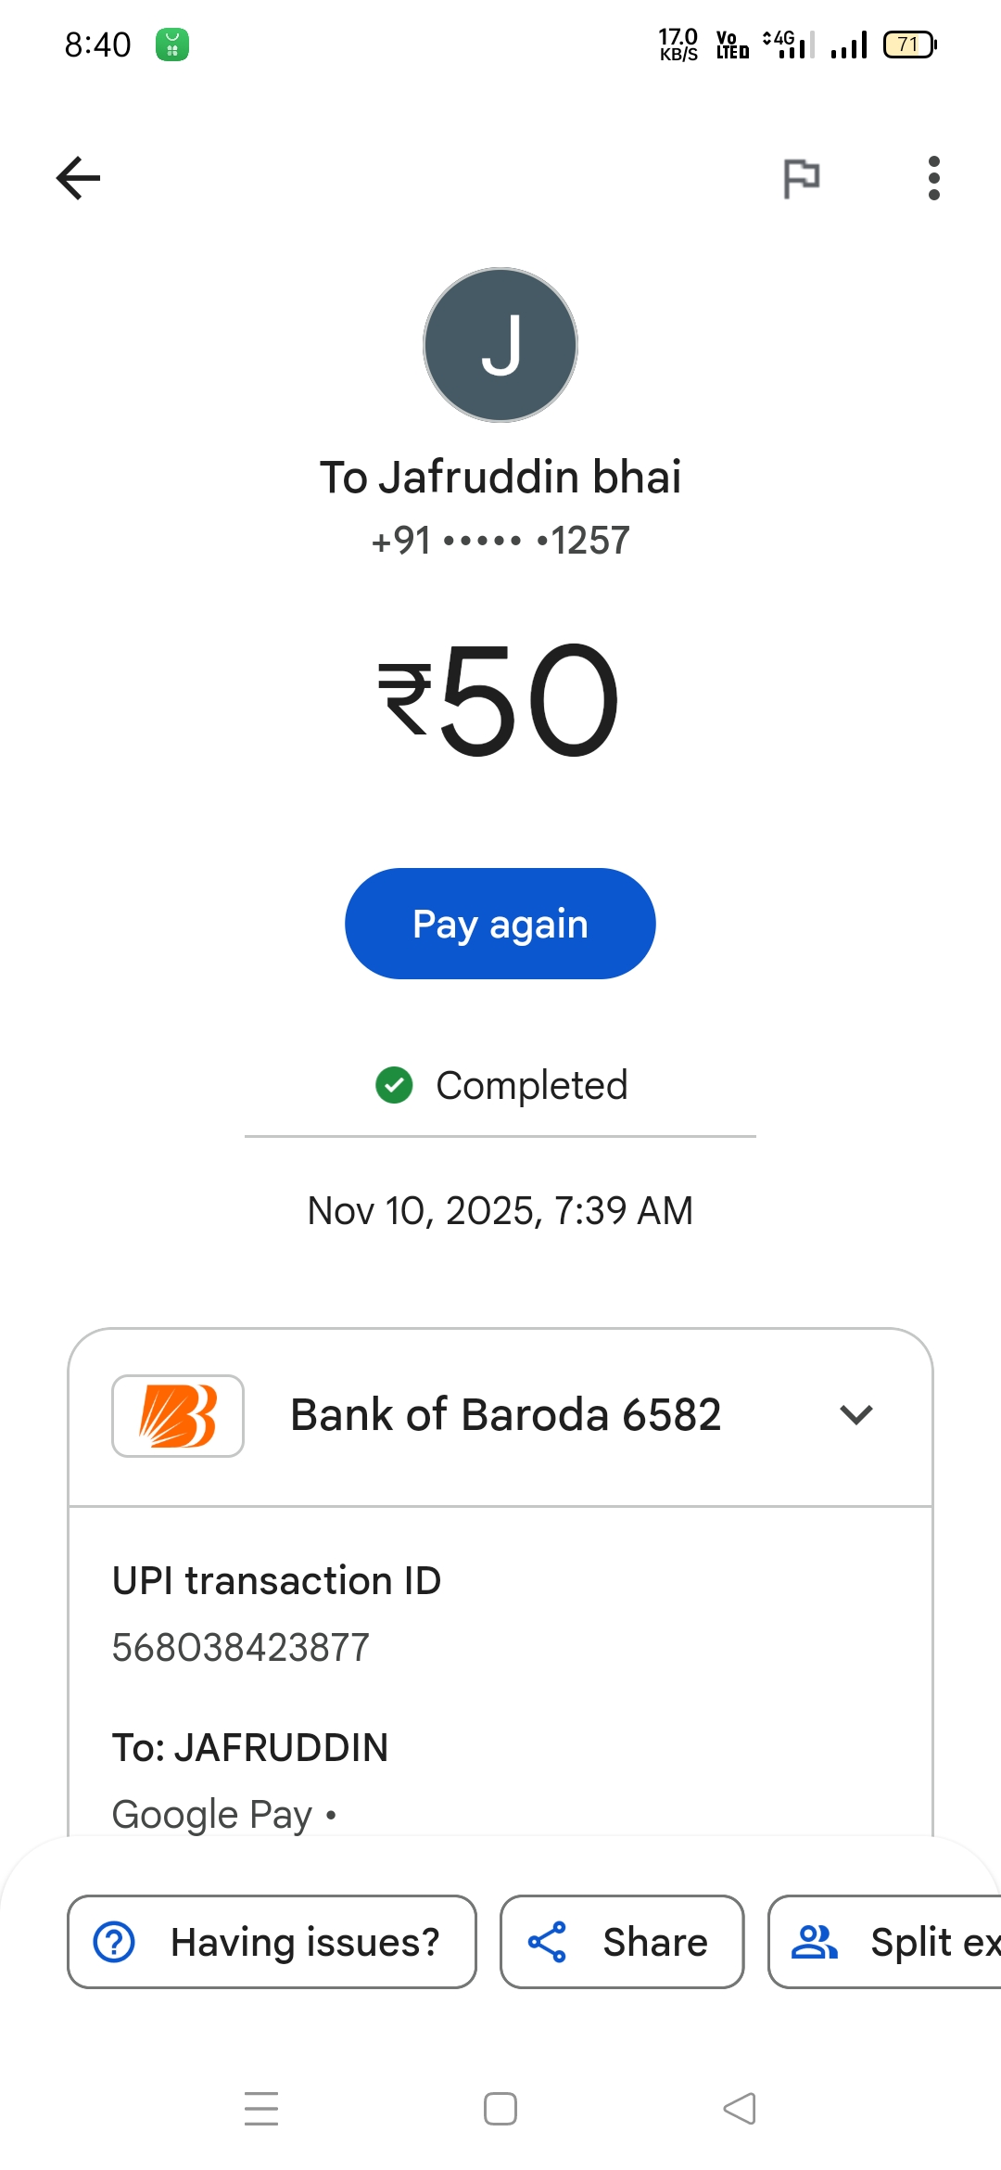Open the Bank of Baroda 6582 row

point(505,1415)
